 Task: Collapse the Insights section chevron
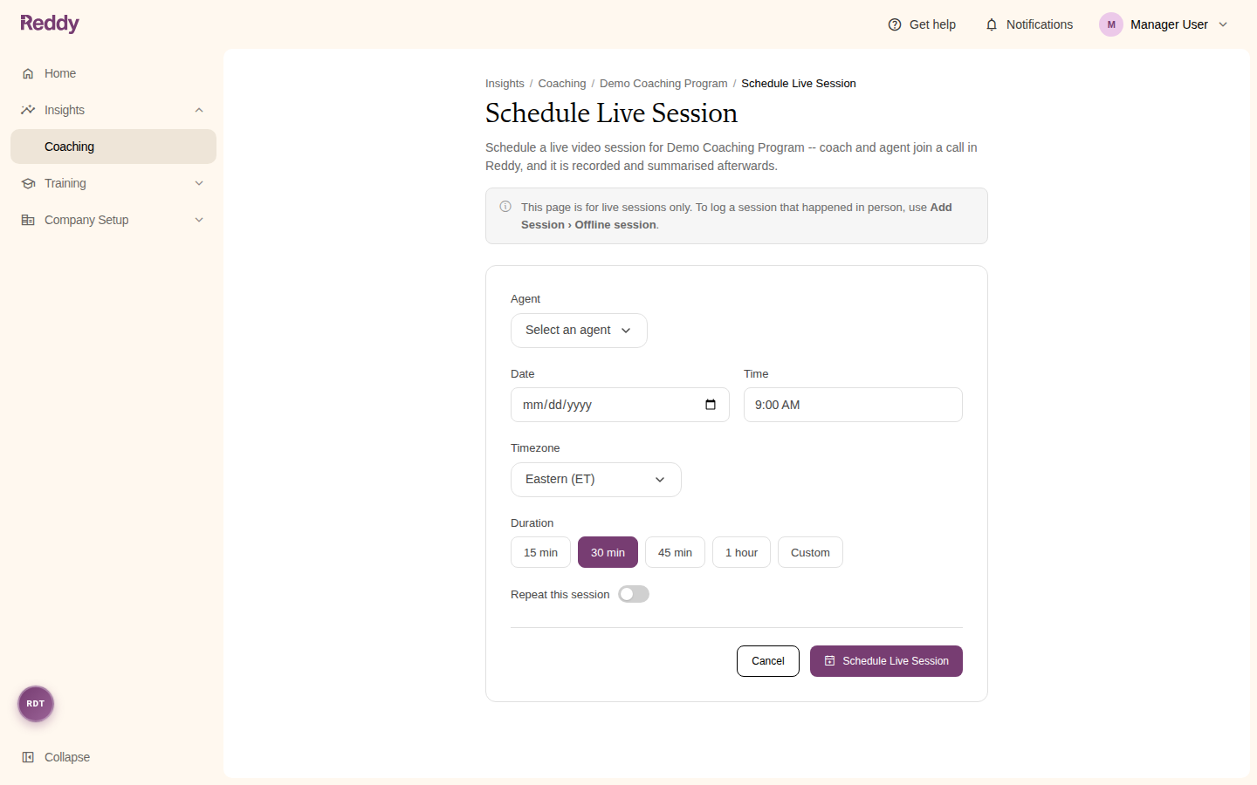coord(199,110)
